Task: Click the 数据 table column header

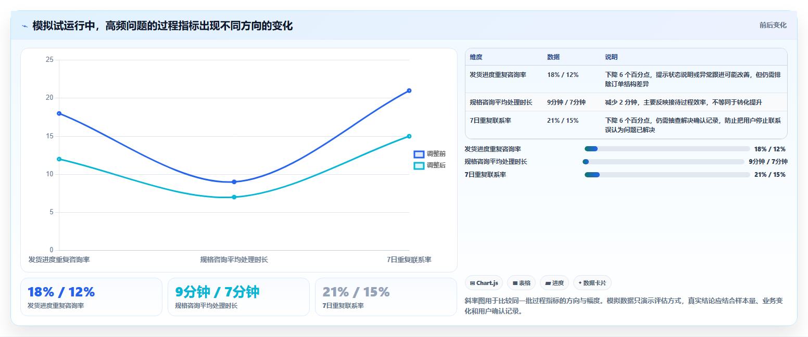Action: point(553,57)
